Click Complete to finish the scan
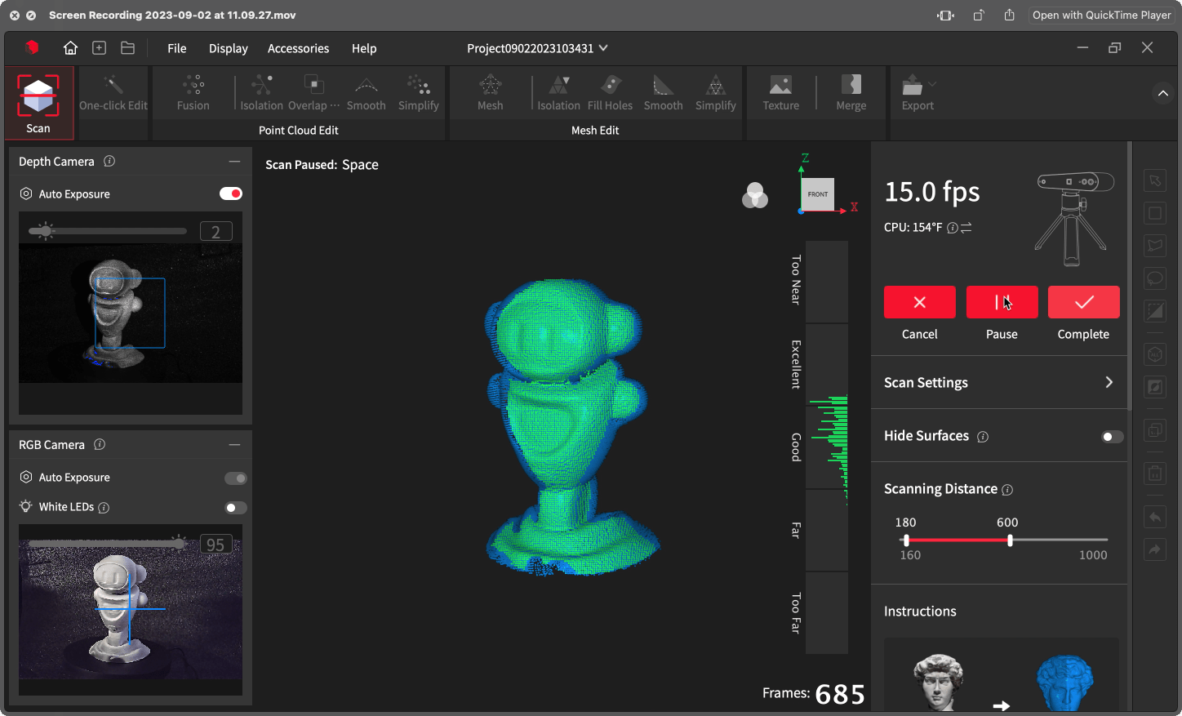Viewport: 1182px width, 716px height. (x=1083, y=302)
